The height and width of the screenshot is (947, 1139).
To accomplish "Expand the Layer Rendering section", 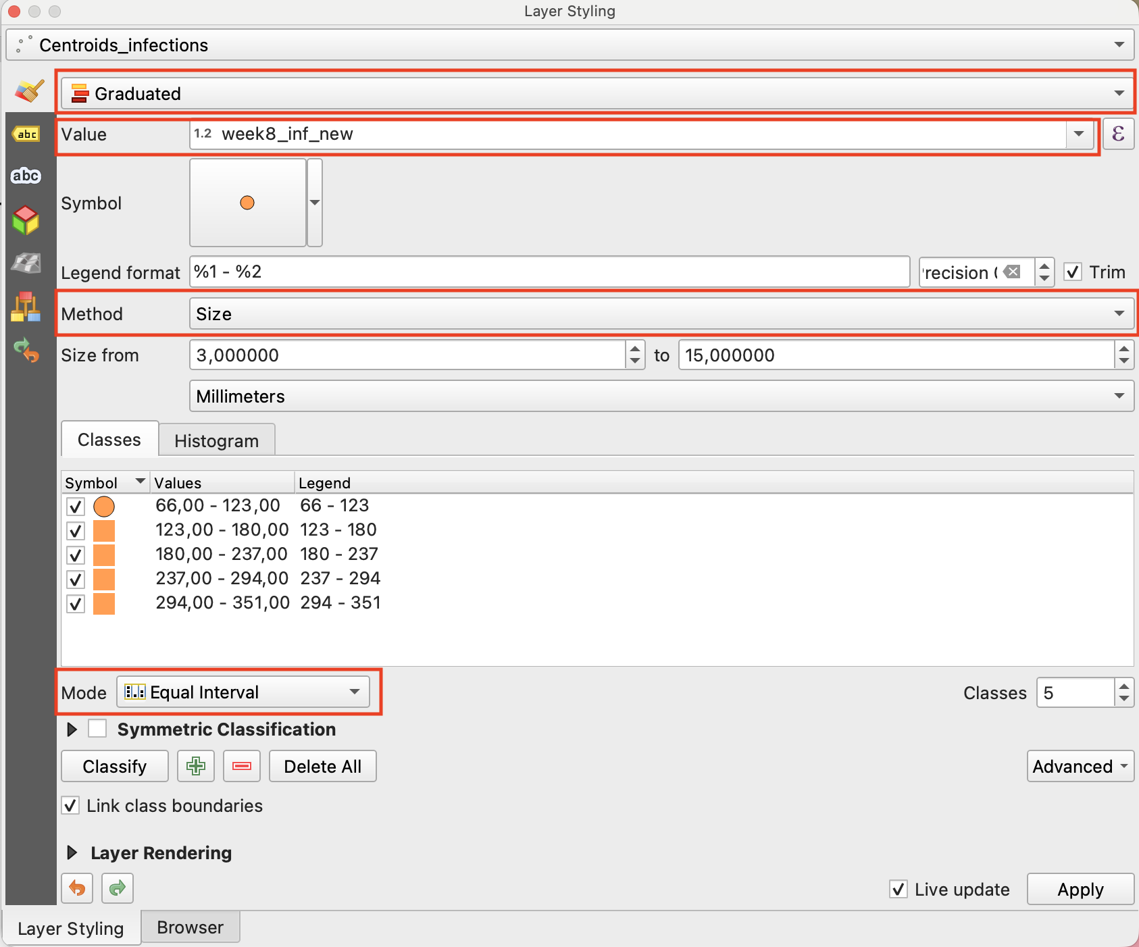I will click(72, 852).
